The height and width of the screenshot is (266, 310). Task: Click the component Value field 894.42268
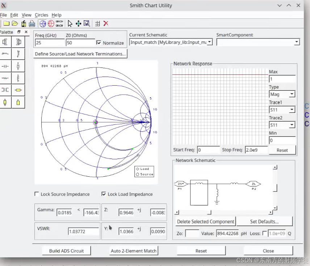(228, 233)
